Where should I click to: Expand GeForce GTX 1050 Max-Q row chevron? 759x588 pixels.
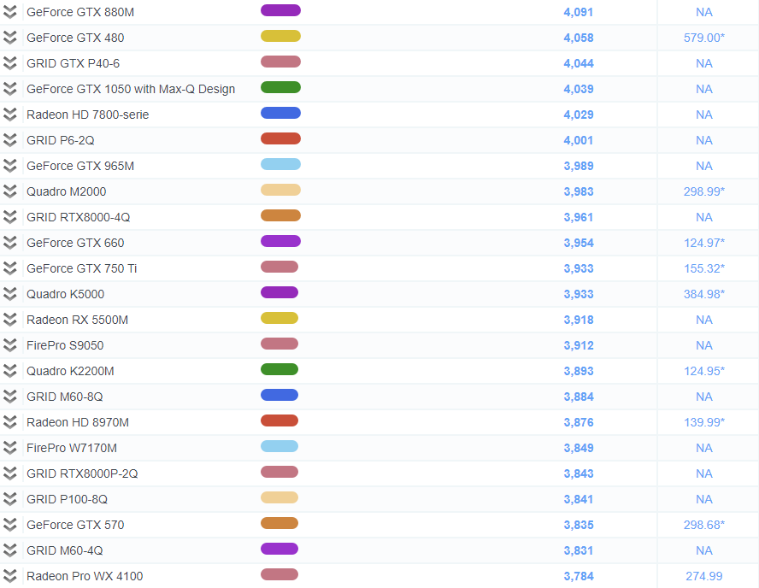coord(9,89)
